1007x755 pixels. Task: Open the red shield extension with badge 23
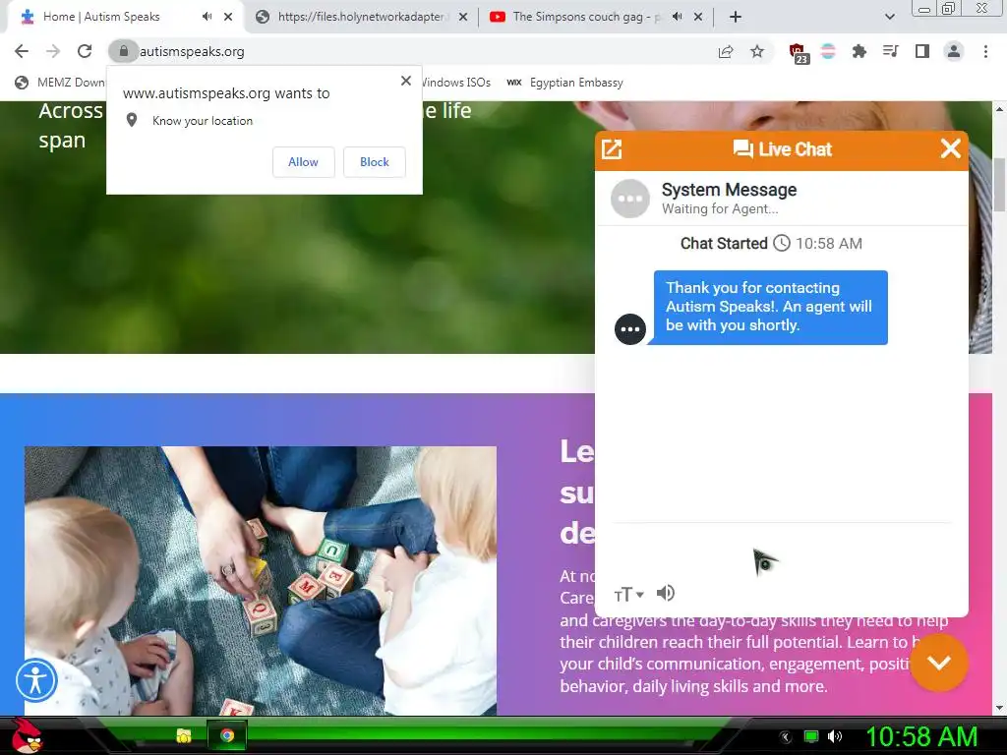(798, 53)
